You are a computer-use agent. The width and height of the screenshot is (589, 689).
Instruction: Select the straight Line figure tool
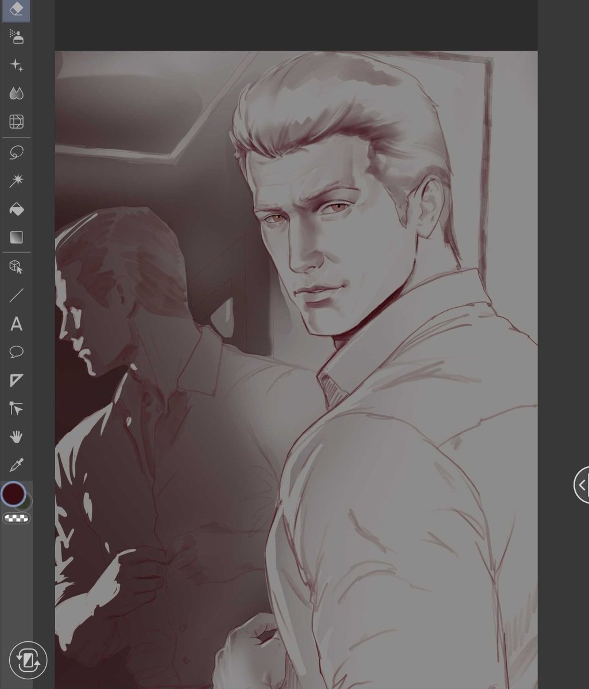tap(16, 296)
